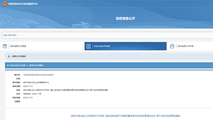213x120 pixels.
Task: Open breadcrumb link 法定主动公开内容
Action: pyautogui.click(x=18, y=65)
